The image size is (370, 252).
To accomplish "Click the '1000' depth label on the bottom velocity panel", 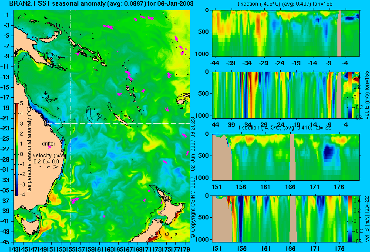I will pos(202,239).
